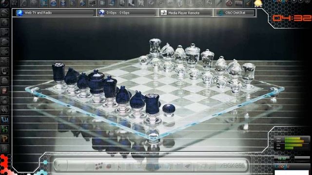This screenshot has height=175, width=312.
Task: Click the laptop icon in the top icon bar
Action: tap(112, 3)
